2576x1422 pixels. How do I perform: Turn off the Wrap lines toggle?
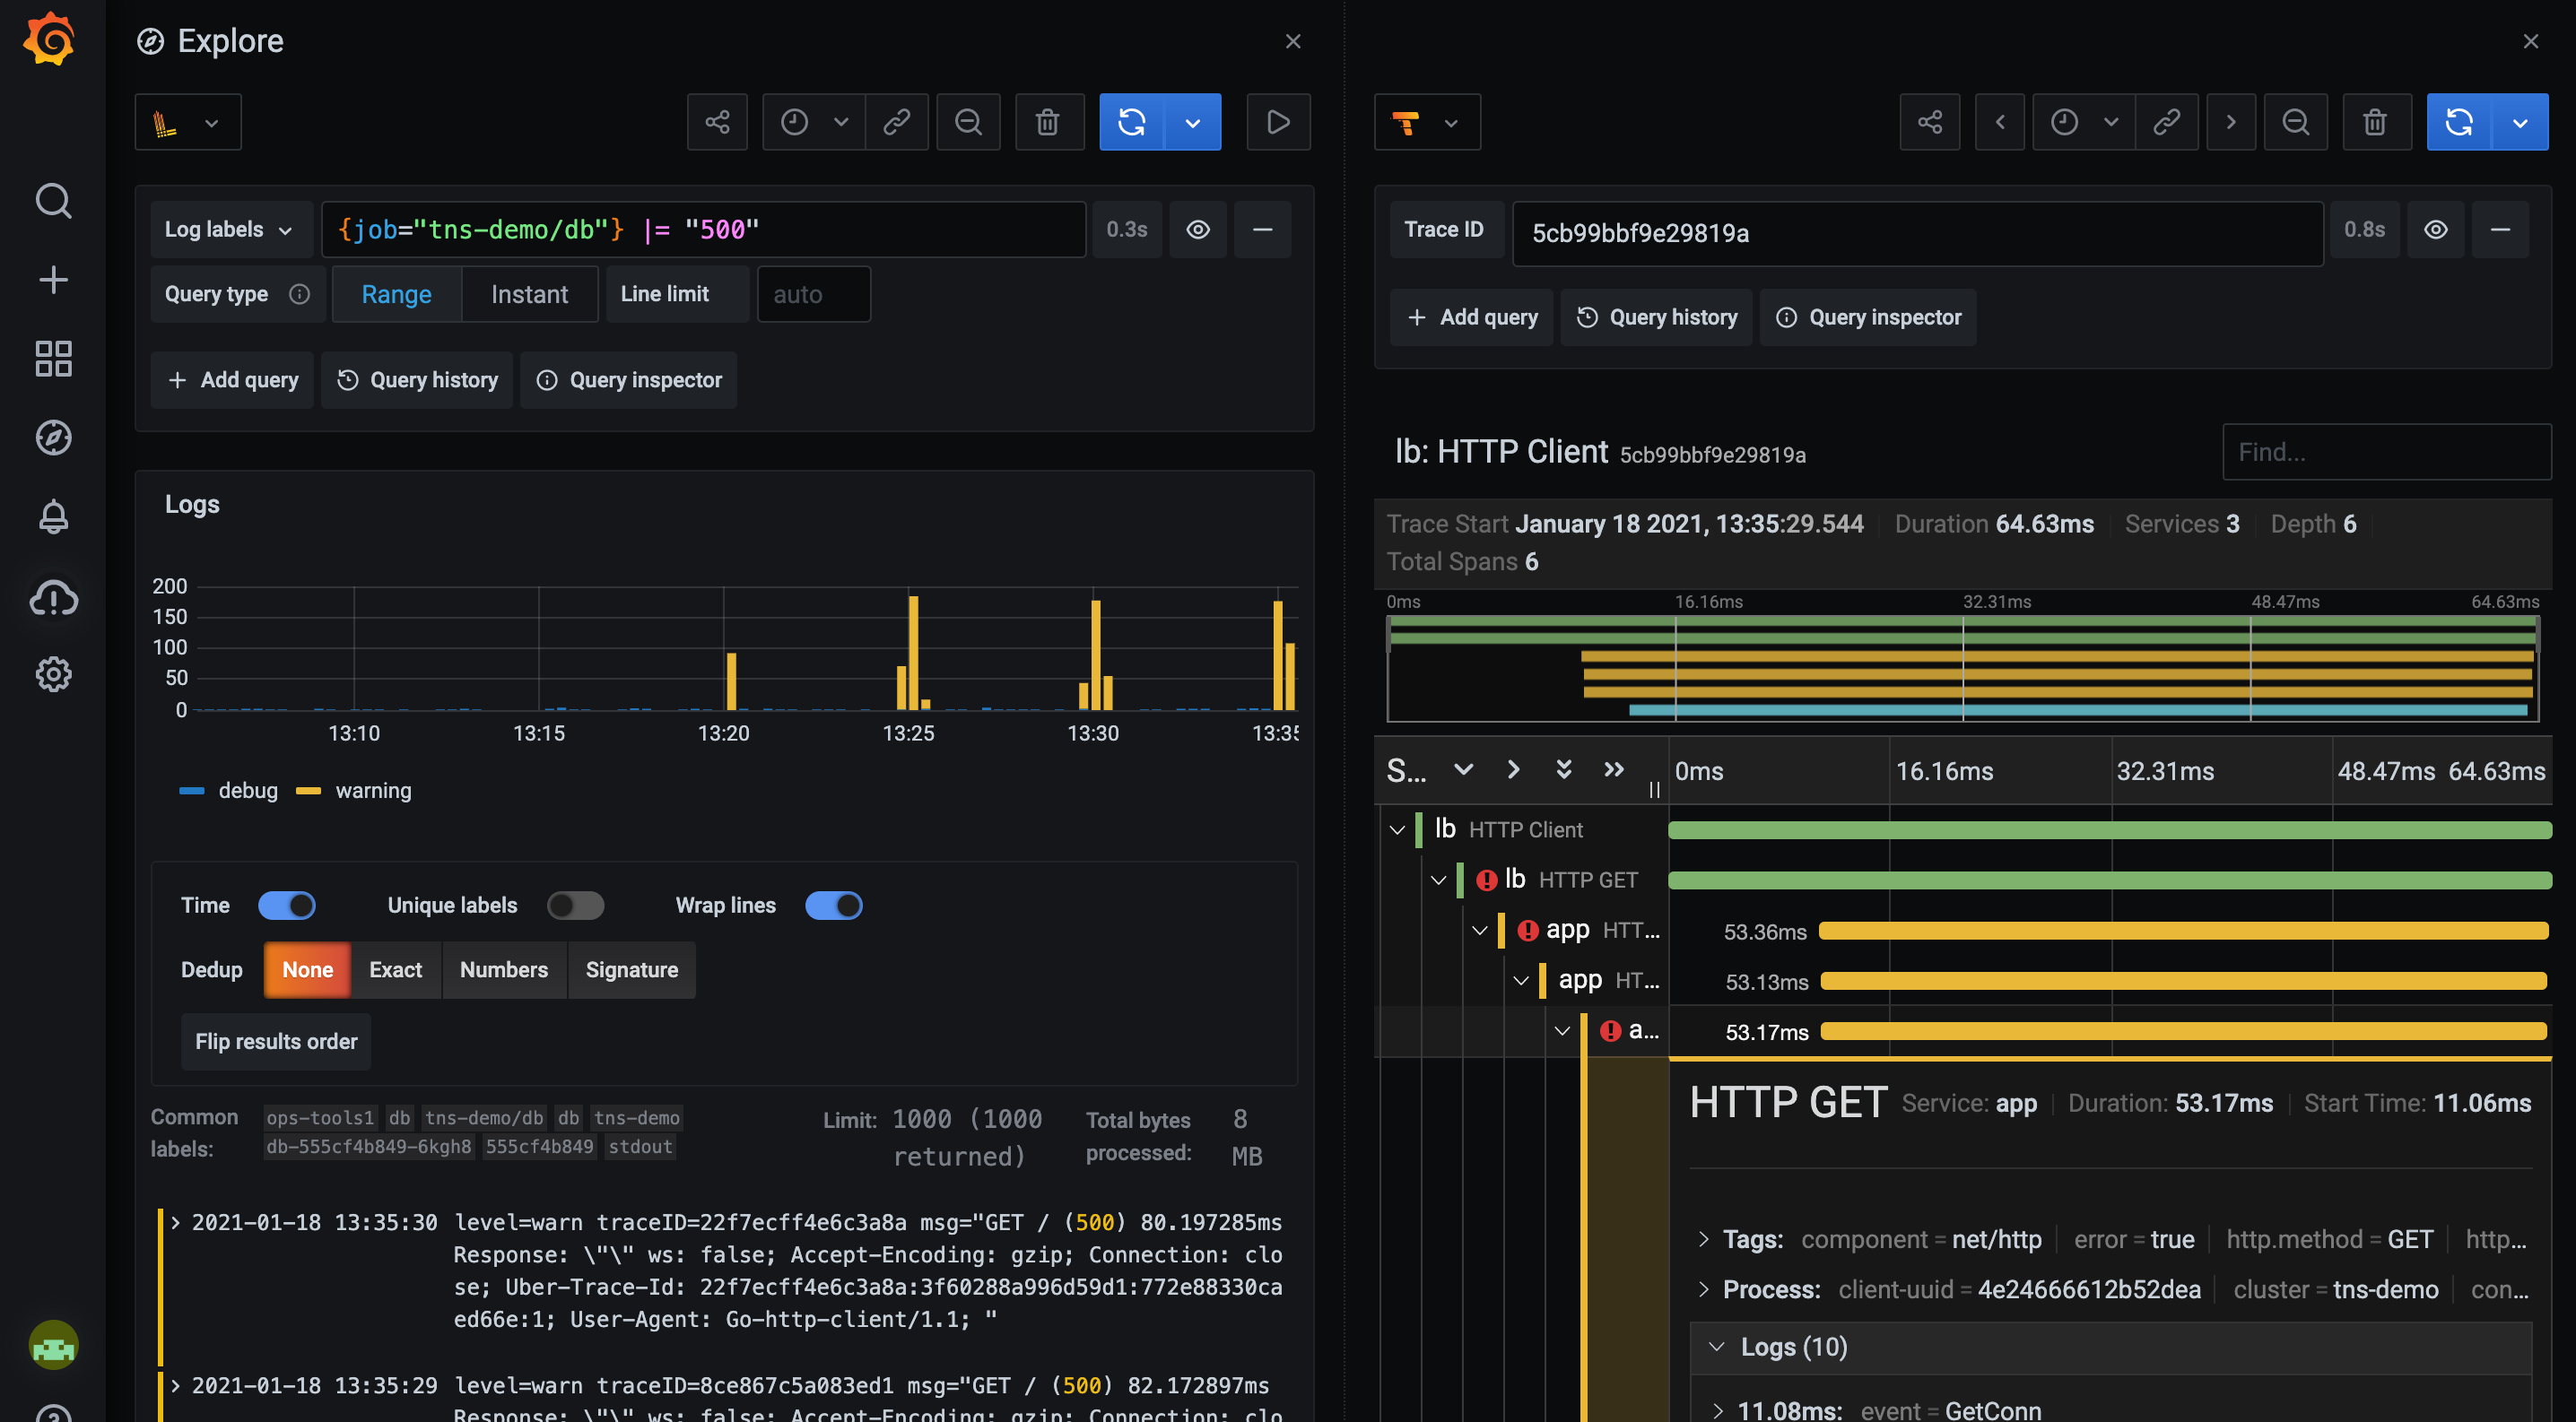834,906
